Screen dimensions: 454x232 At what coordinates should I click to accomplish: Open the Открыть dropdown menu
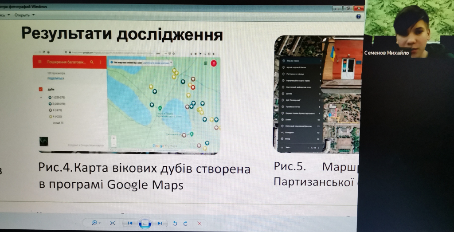coord(24,15)
